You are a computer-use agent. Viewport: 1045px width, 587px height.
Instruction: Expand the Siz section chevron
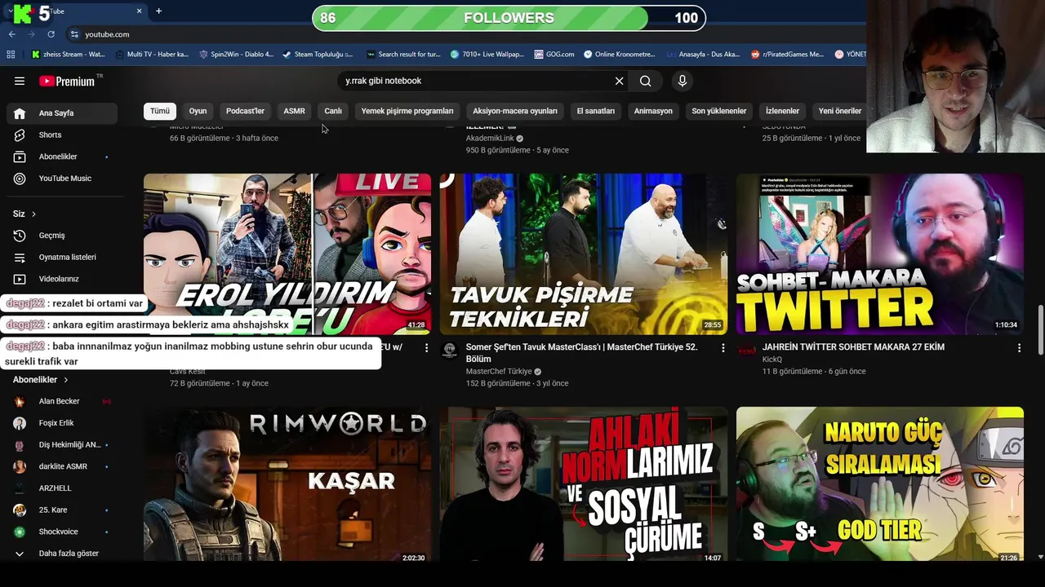pyautogui.click(x=33, y=214)
